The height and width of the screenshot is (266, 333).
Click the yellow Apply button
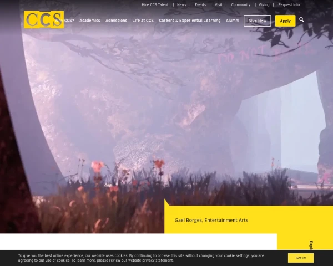[x=285, y=21]
